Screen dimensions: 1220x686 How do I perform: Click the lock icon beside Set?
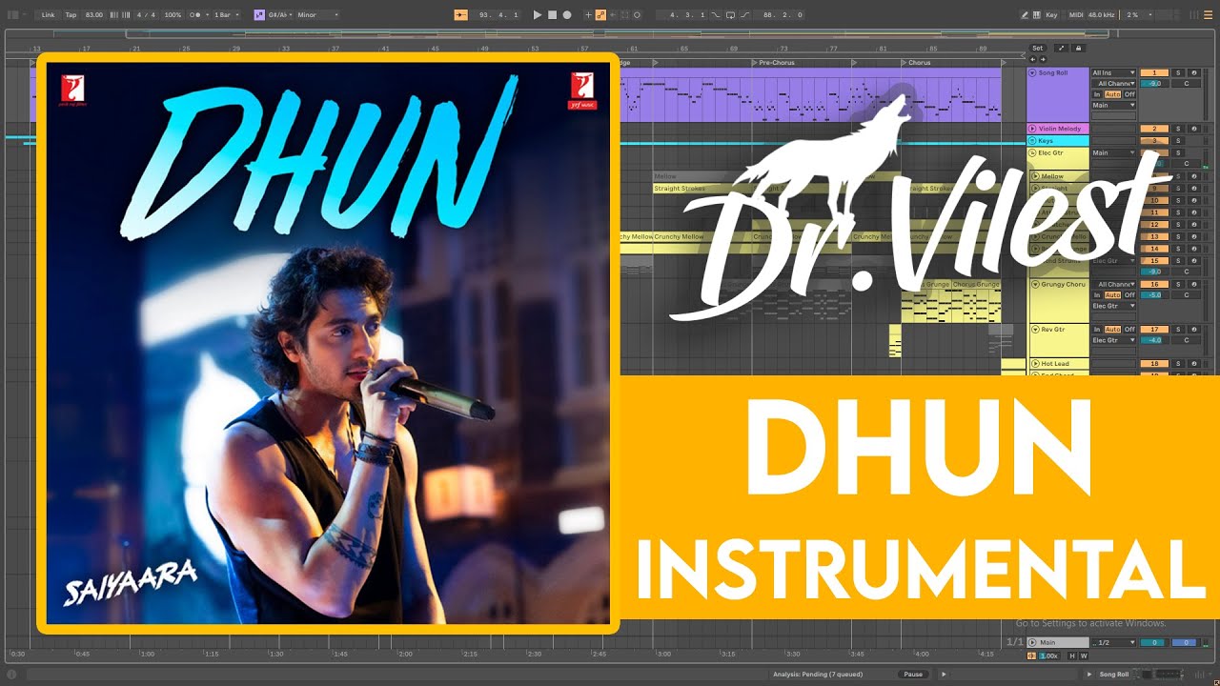(x=1078, y=49)
